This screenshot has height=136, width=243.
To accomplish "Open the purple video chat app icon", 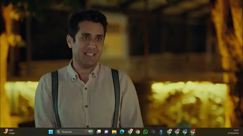I will pos(106,132).
